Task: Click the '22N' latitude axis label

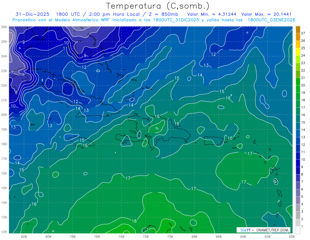Action: (x=4, y=85)
